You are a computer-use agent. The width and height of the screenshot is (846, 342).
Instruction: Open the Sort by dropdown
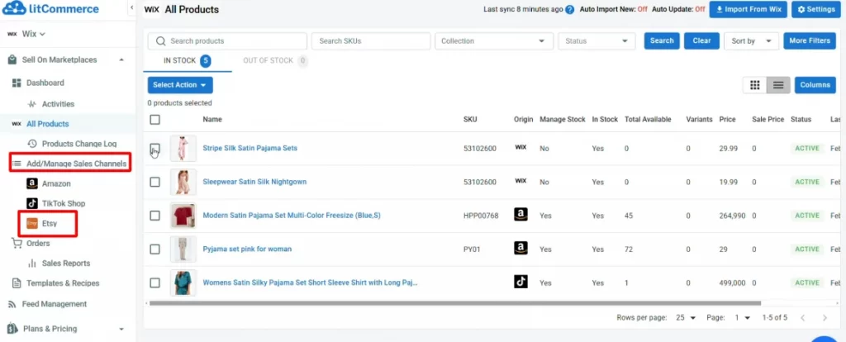pyautogui.click(x=752, y=41)
